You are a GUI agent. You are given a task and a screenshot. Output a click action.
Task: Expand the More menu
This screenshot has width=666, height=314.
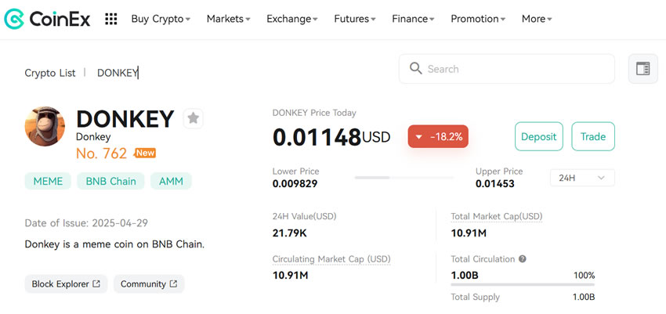(x=537, y=19)
